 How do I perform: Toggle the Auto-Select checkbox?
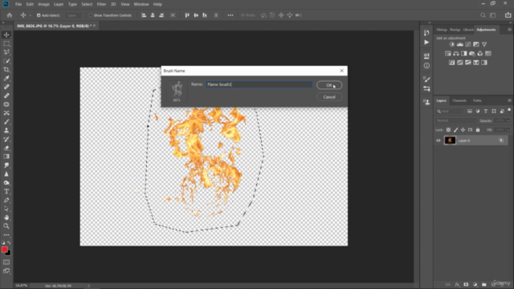coord(39,15)
